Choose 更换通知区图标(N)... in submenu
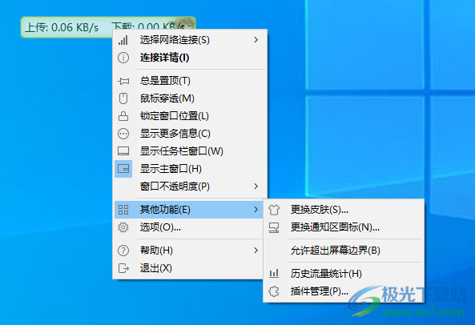This screenshot has width=475, height=325. pyautogui.click(x=344, y=227)
